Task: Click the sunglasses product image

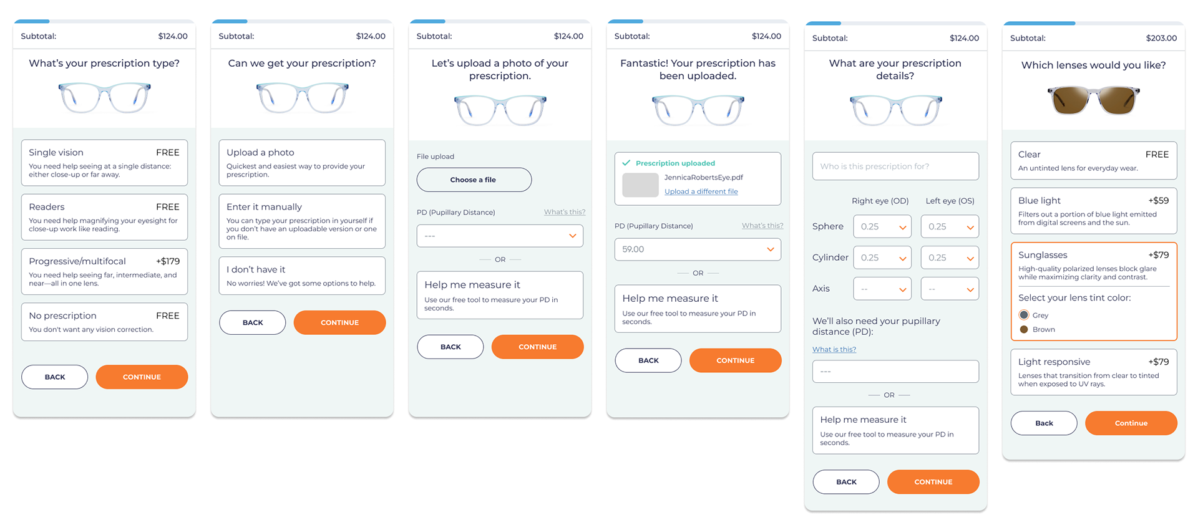Action: point(1093,100)
